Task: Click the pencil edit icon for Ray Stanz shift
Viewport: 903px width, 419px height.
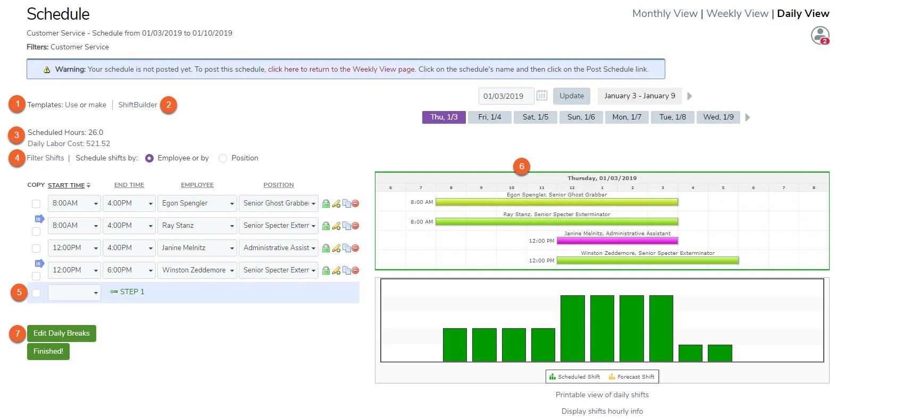Action: pyautogui.click(x=336, y=226)
